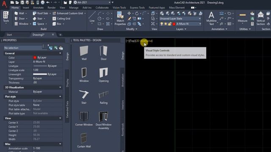Toggle layer freeze sun icon
This screenshot has height=152, width=271.
pyautogui.click(x=166, y=24)
